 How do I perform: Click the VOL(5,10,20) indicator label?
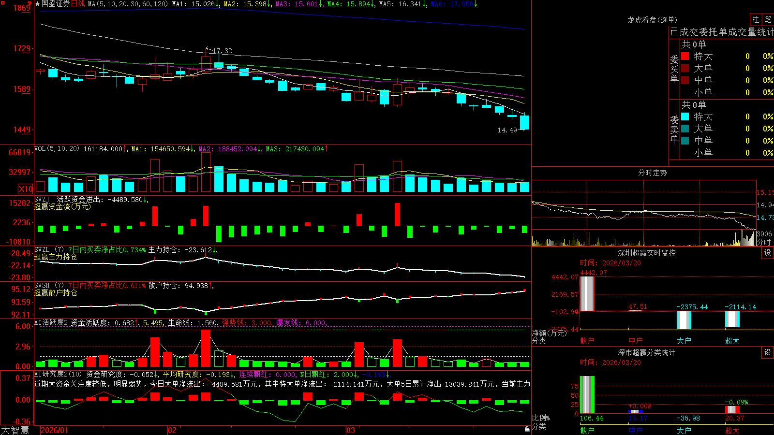click(x=57, y=148)
